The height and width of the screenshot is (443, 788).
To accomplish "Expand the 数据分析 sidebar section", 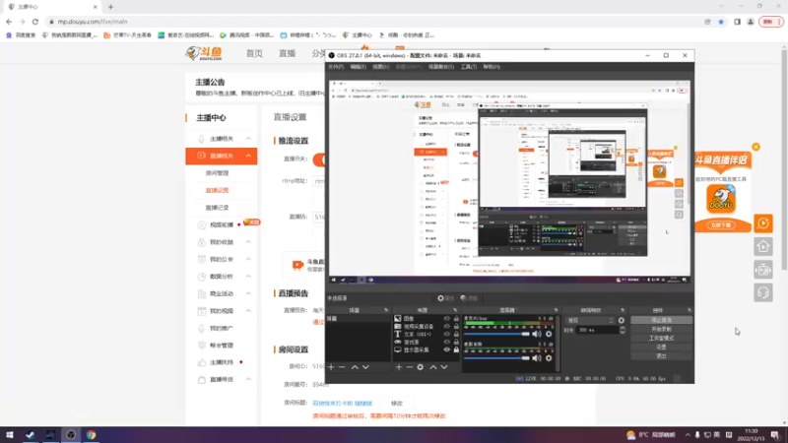I will tap(249, 277).
